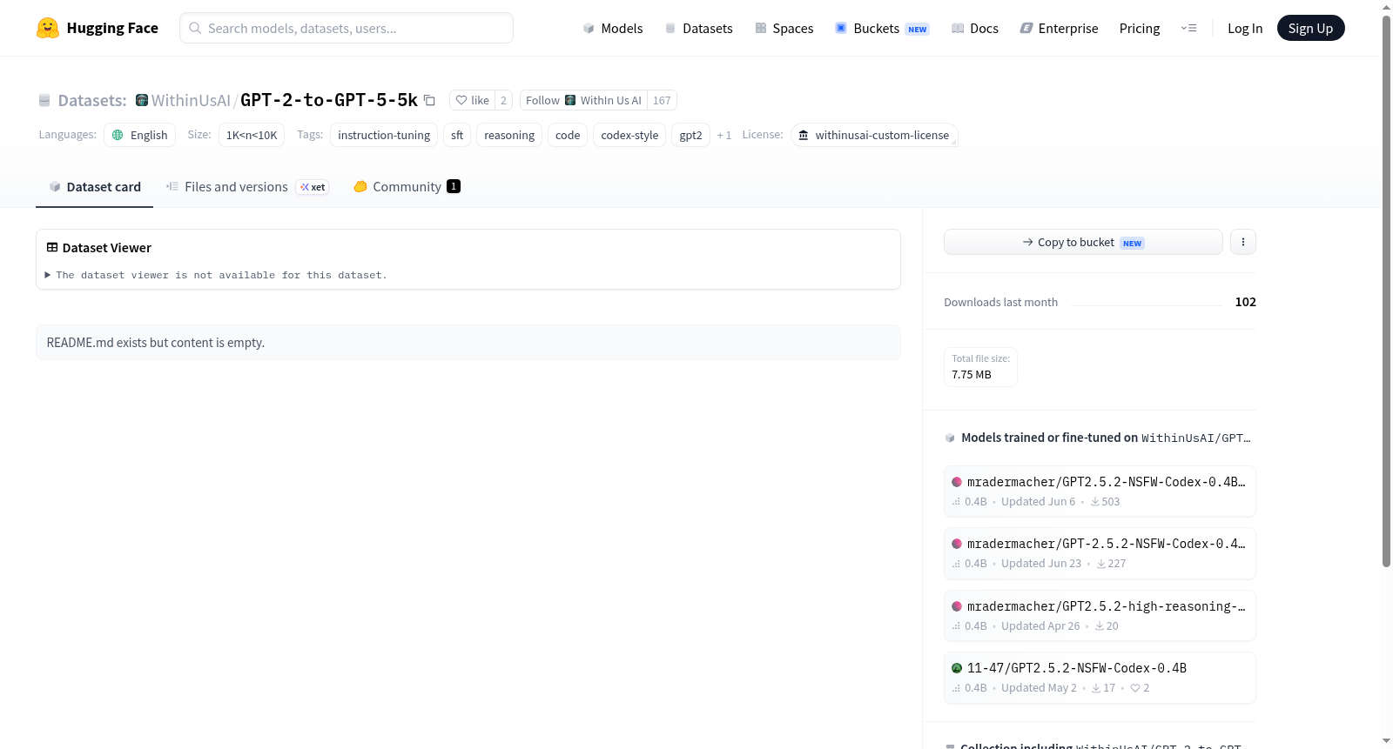
Task: Click the Models trained or fine-tuned heading
Action: click(x=1106, y=438)
